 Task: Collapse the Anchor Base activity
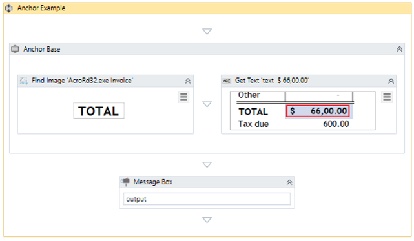[399, 49]
